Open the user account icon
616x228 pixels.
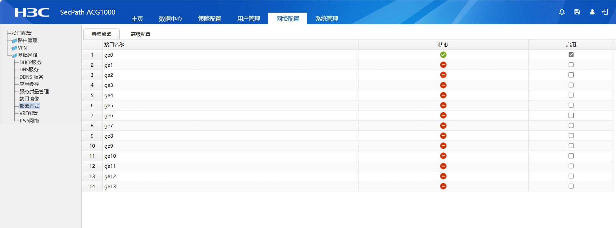tap(592, 12)
